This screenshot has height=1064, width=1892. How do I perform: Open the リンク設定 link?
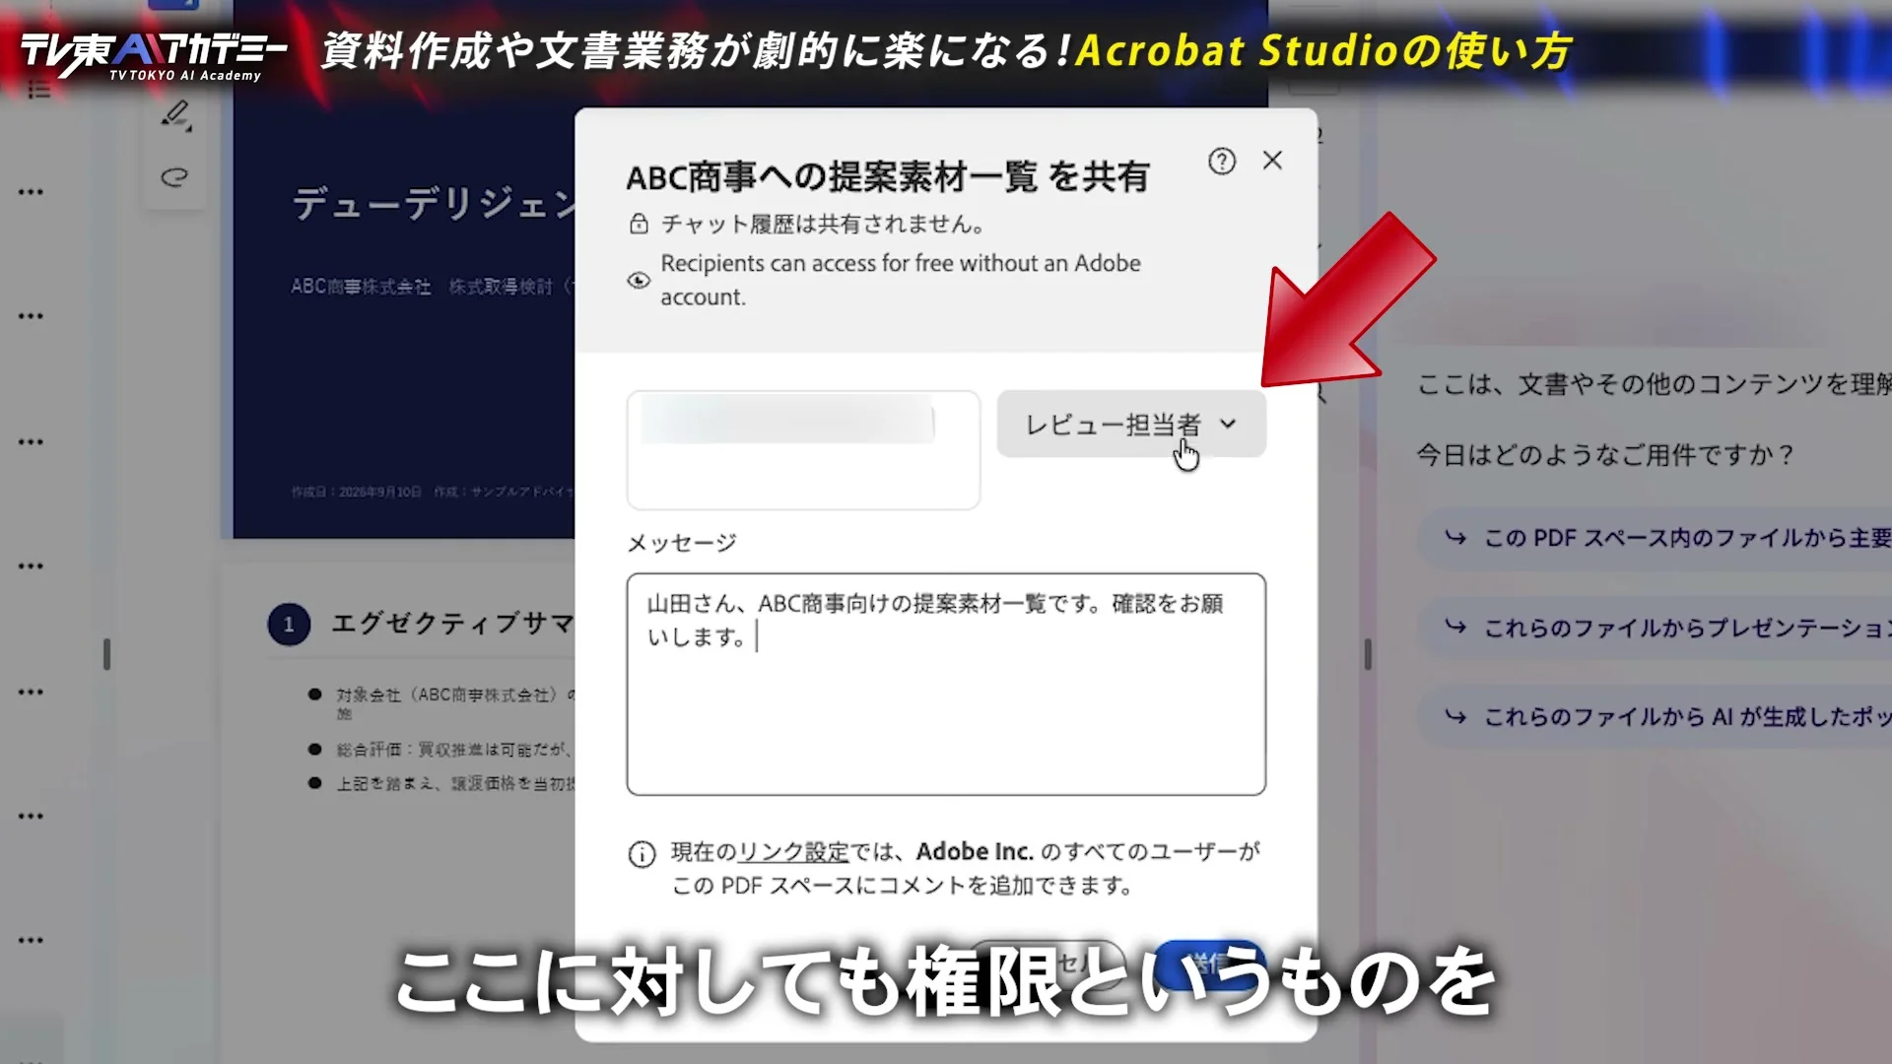click(793, 852)
